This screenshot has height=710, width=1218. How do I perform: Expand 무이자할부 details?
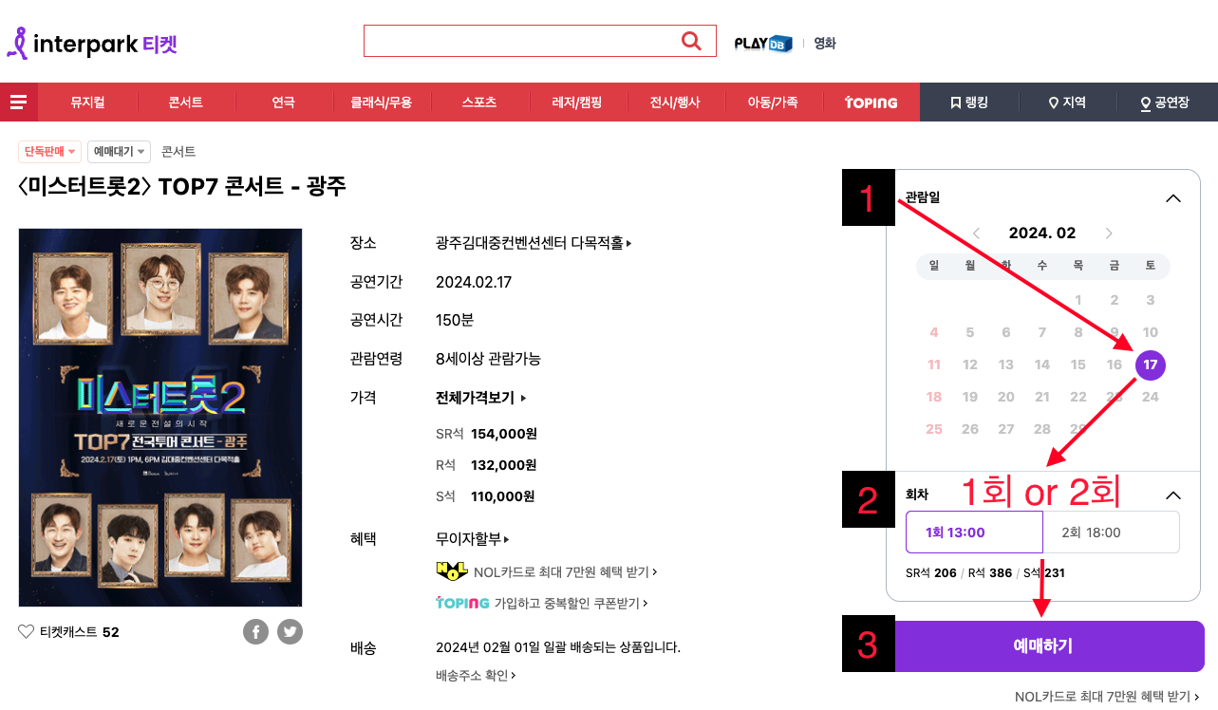point(473,539)
